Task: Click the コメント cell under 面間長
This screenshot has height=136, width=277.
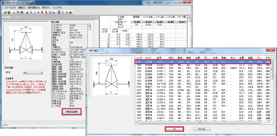Action: coord(136,27)
